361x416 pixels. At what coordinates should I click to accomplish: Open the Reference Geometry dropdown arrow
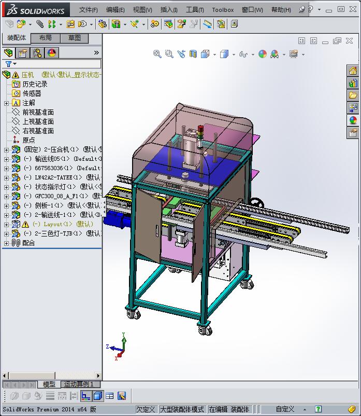point(144,25)
